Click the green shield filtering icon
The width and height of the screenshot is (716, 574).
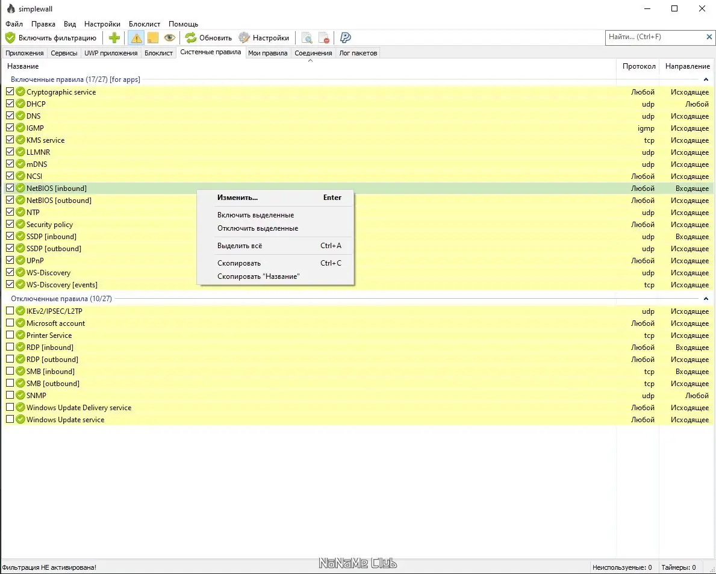(10, 38)
